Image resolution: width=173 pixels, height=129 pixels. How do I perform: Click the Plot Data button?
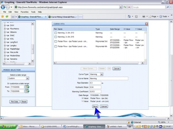[x=15, y=102]
